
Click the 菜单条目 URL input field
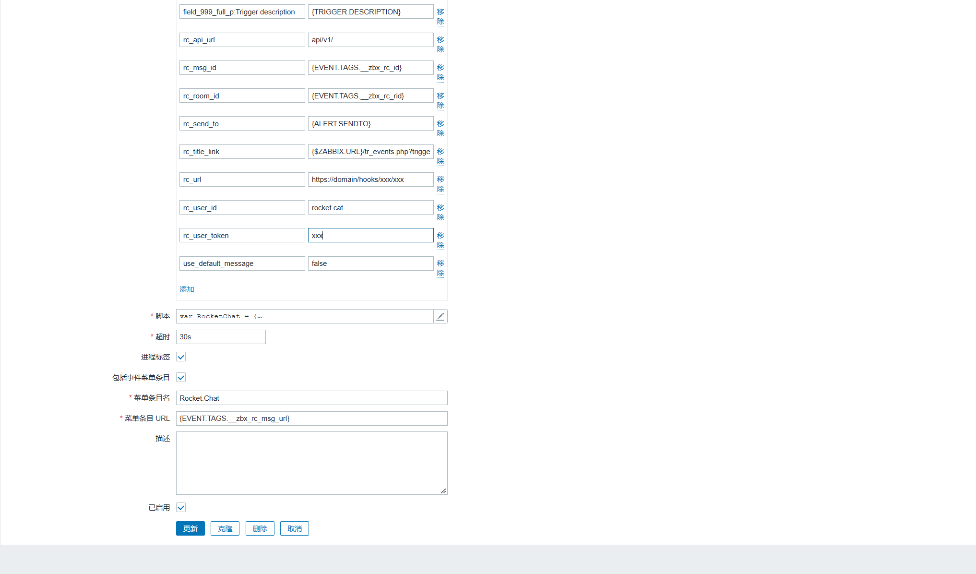pos(311,419)
